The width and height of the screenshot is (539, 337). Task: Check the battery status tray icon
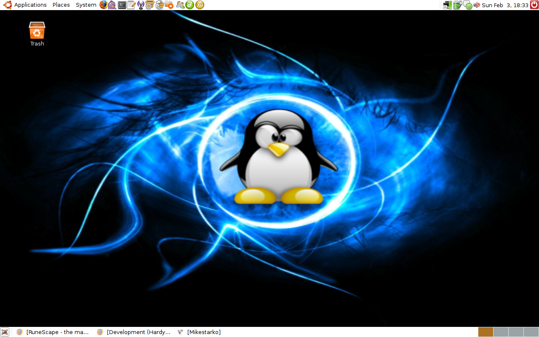tap(458, 5)
